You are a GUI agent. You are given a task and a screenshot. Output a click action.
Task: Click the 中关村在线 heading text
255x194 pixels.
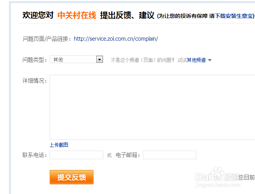pyautogui.click(x=77, y=15)
